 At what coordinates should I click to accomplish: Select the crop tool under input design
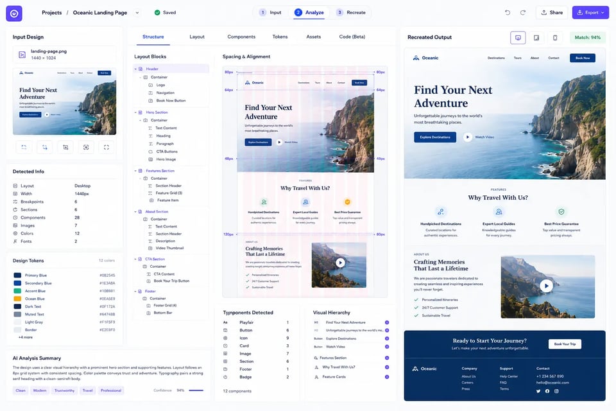pyautogui.click(x=65, y=147)
